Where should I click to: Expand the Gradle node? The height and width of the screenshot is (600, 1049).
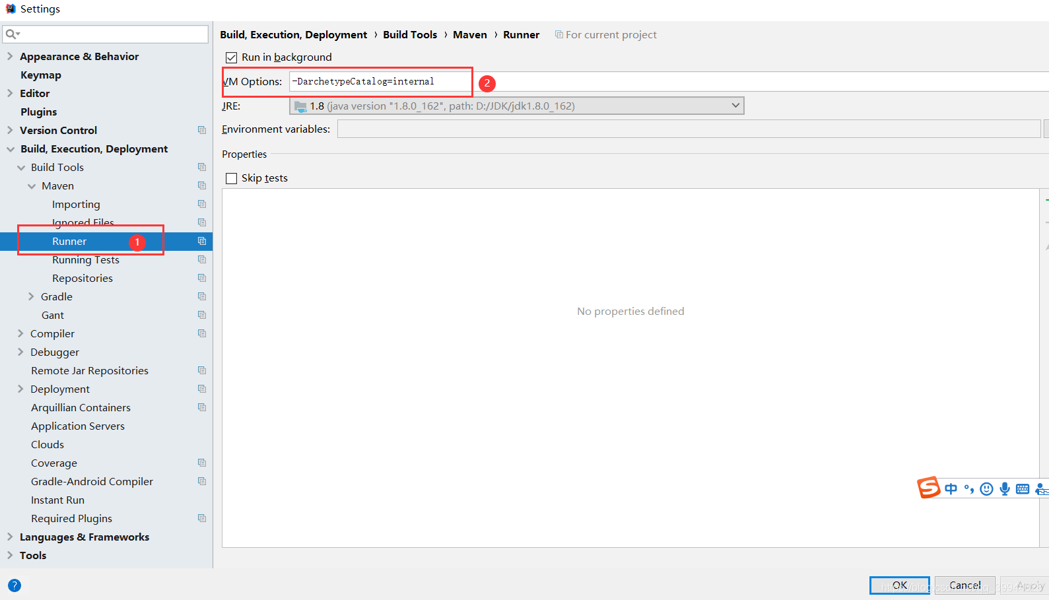31,296
